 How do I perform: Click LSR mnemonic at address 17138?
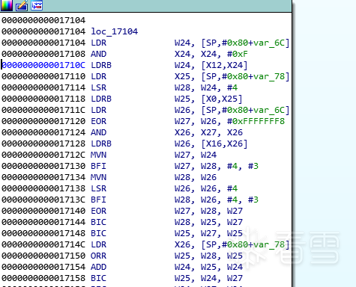pyautogui.click(x=98, y=188)
